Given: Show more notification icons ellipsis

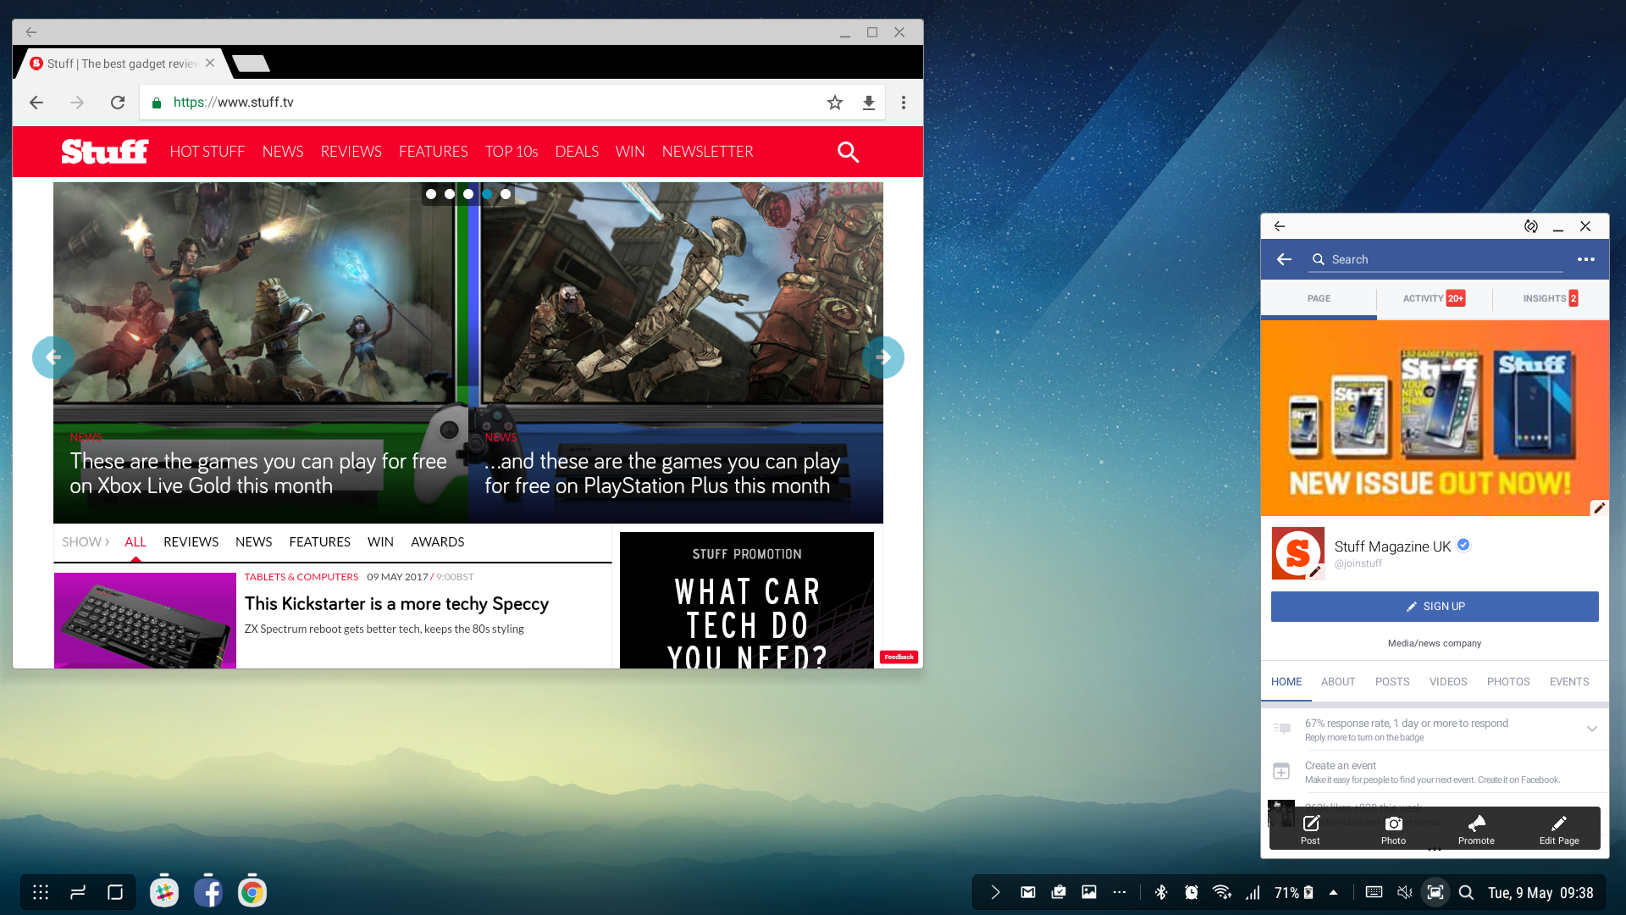Looking at the screenshot, I should click(1120, 892).
